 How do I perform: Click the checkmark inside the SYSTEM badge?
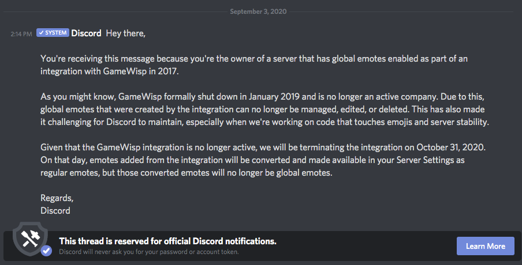(40, 33)
